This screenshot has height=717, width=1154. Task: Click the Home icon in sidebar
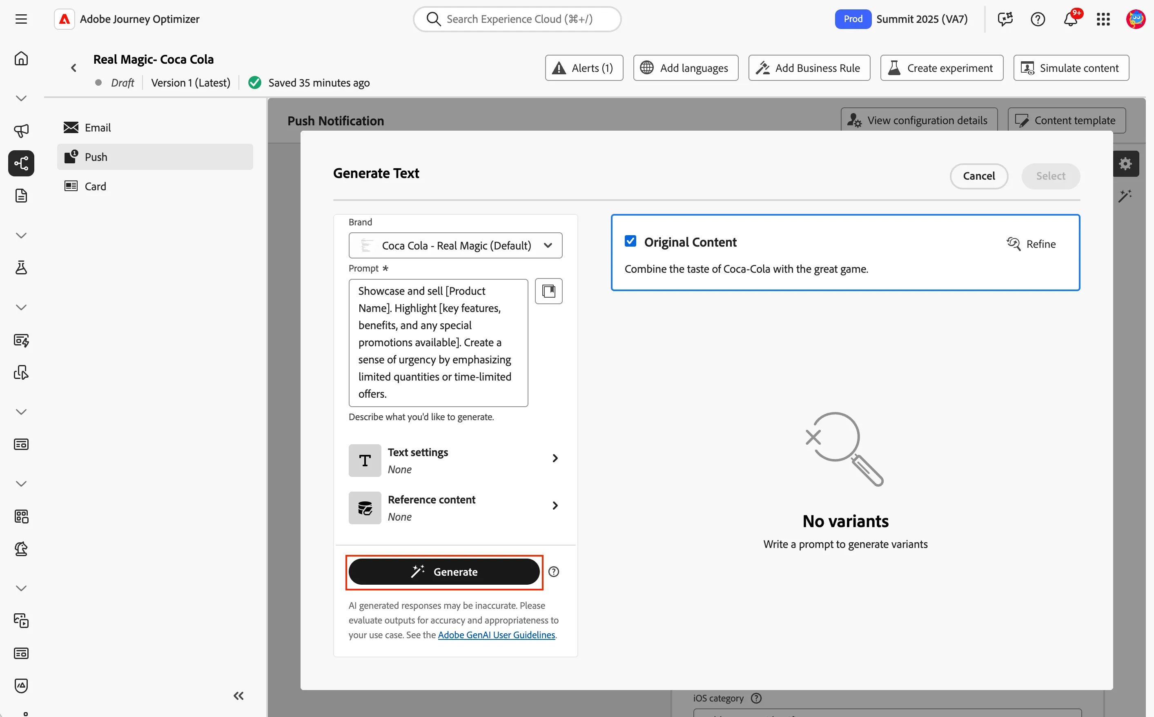pos(21,59)
